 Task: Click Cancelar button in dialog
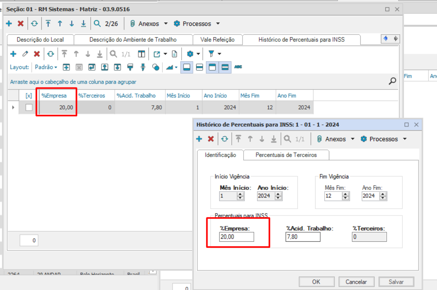(356, 282)
